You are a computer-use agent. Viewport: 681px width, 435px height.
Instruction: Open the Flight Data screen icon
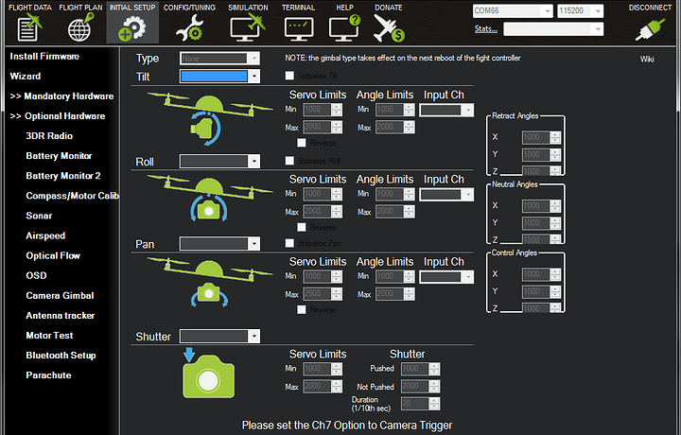(29, 27)
